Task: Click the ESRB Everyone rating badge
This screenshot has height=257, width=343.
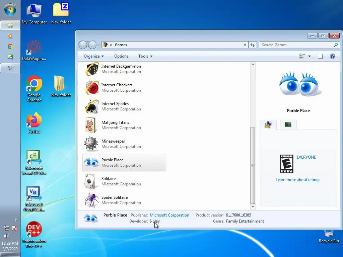Action: tap(287, 164)
